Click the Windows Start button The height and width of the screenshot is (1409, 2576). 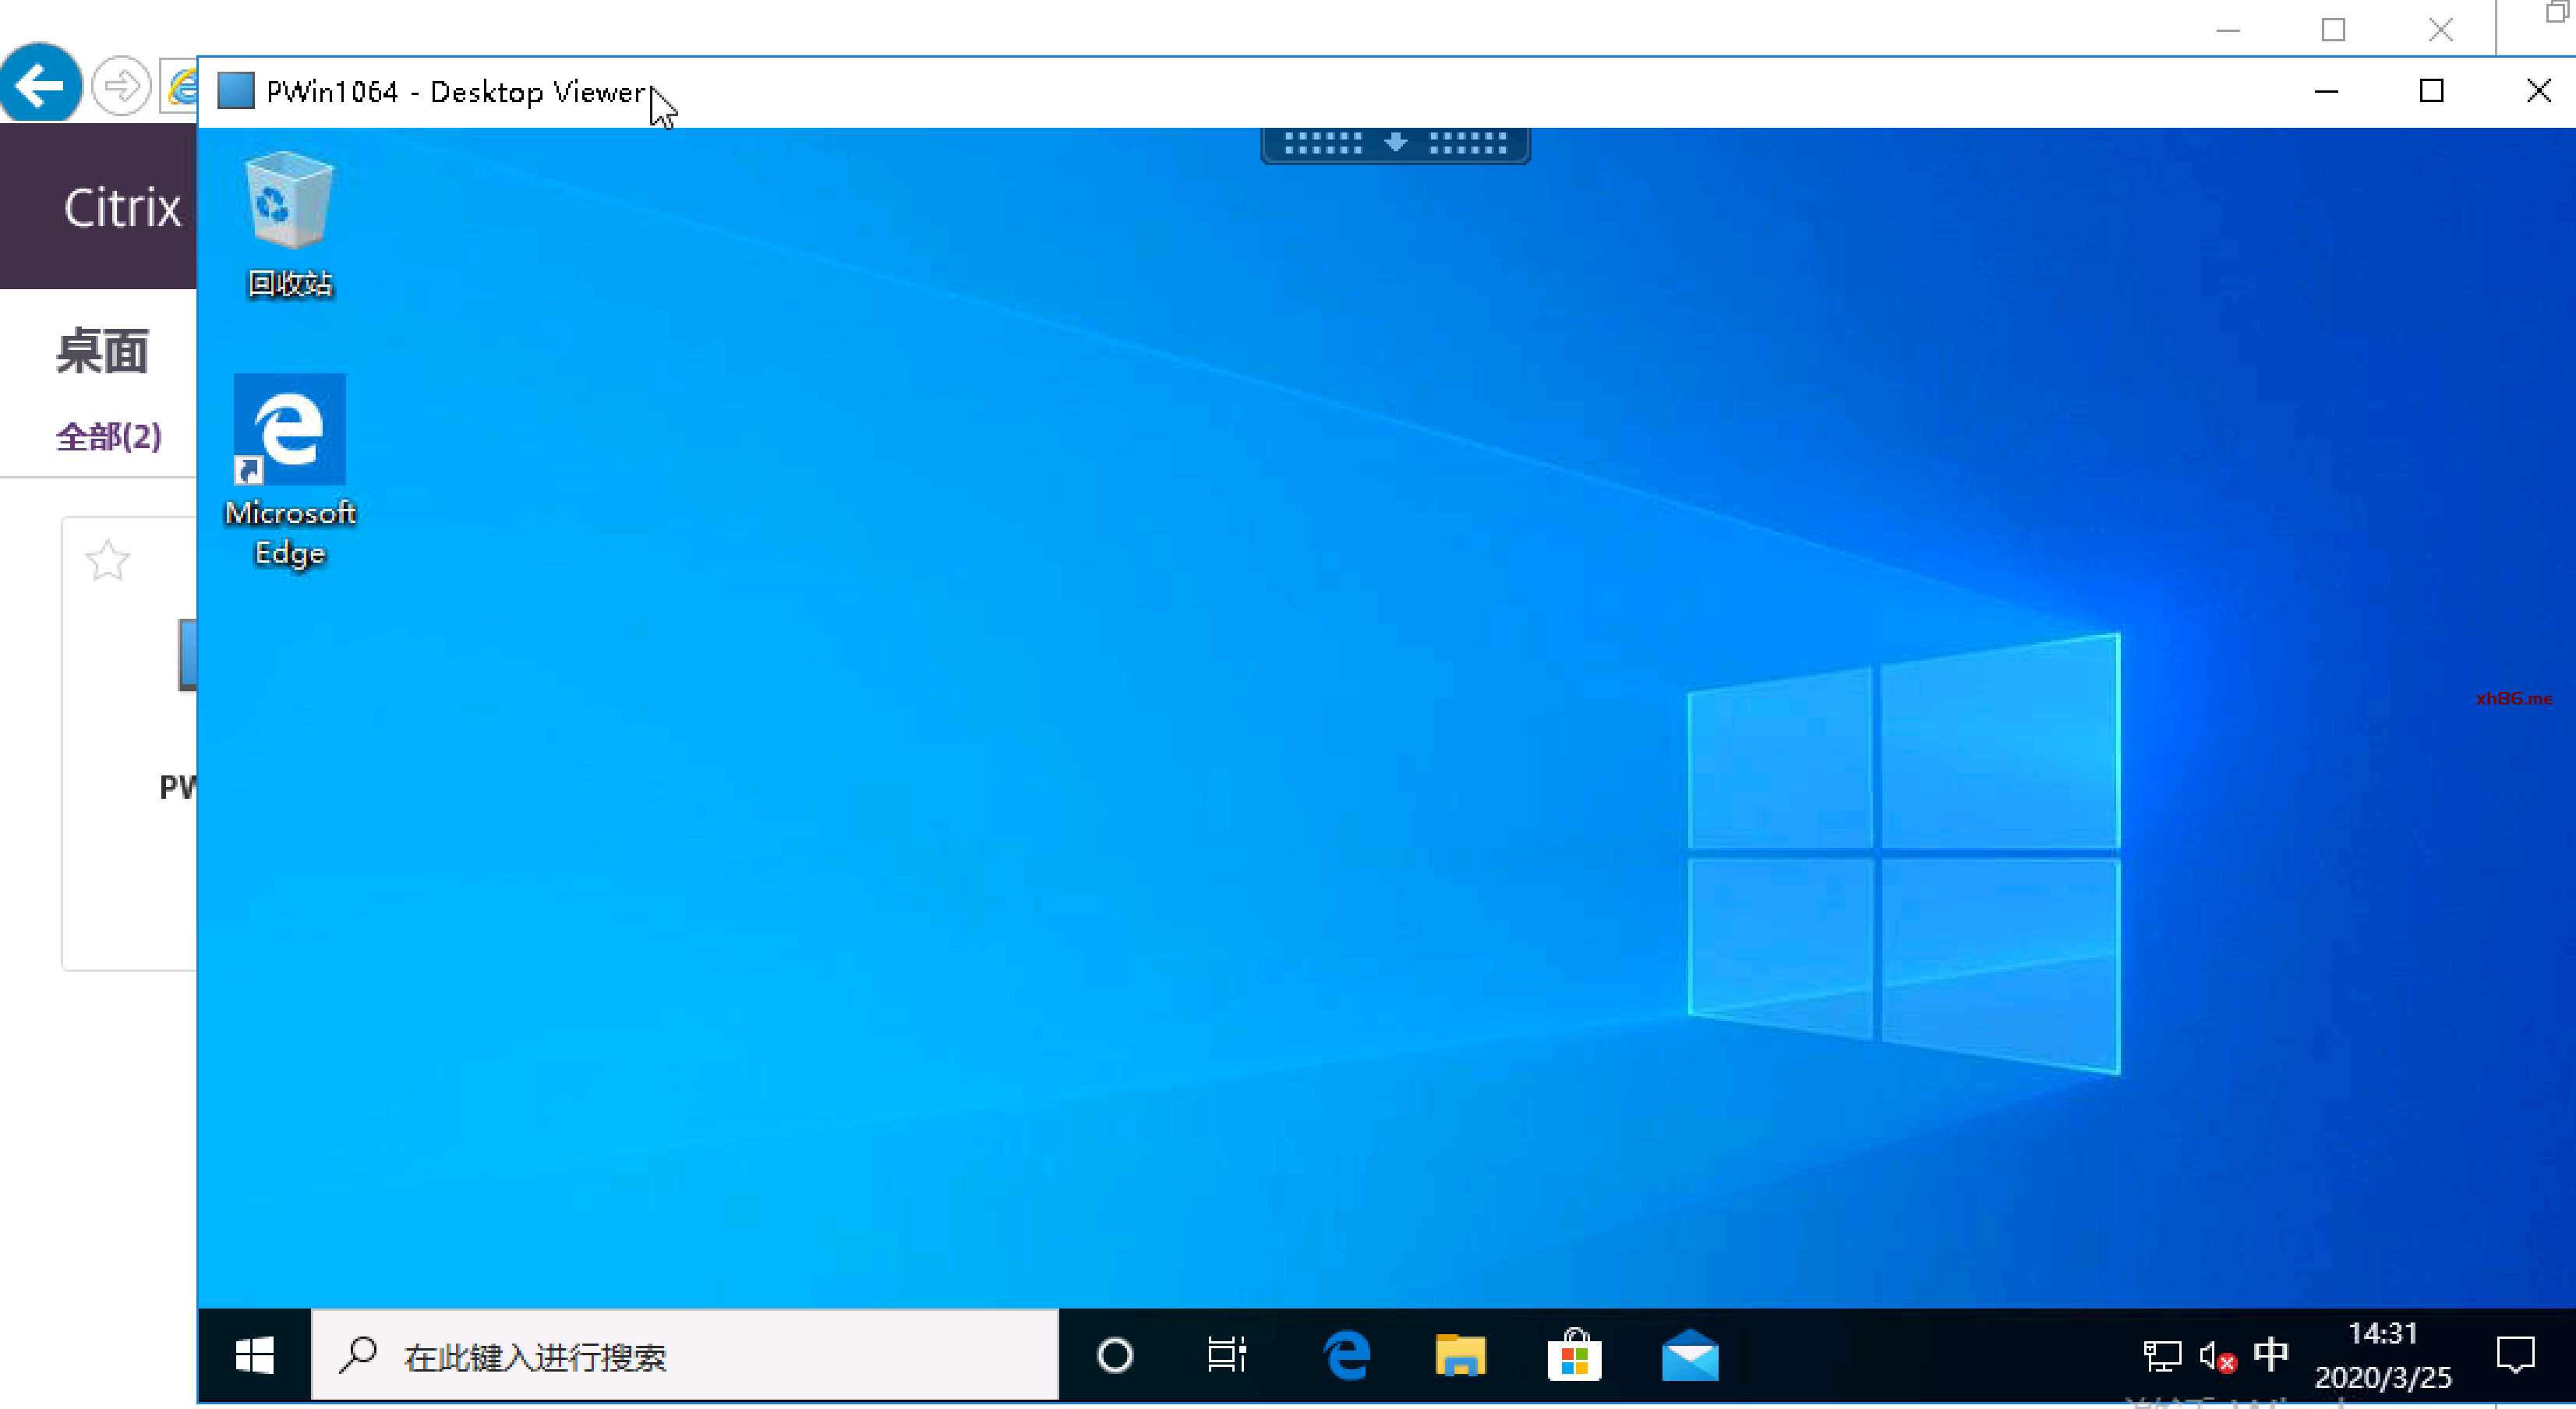click(254, 1356)
